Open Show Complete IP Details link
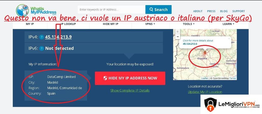 point(130,90)
